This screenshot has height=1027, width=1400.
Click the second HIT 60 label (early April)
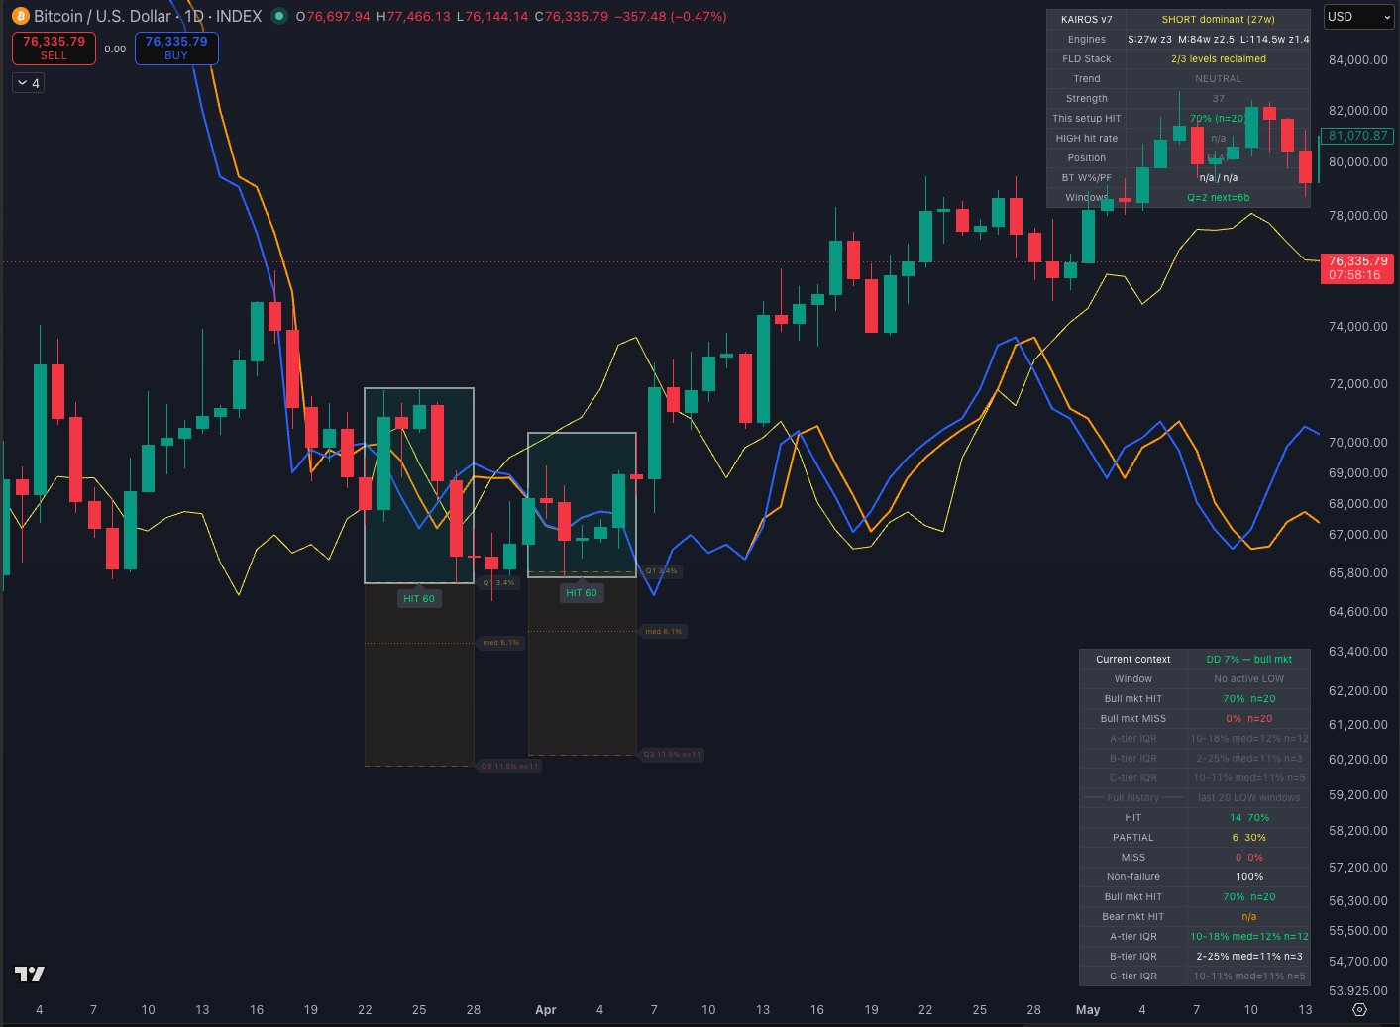(582, 592)
